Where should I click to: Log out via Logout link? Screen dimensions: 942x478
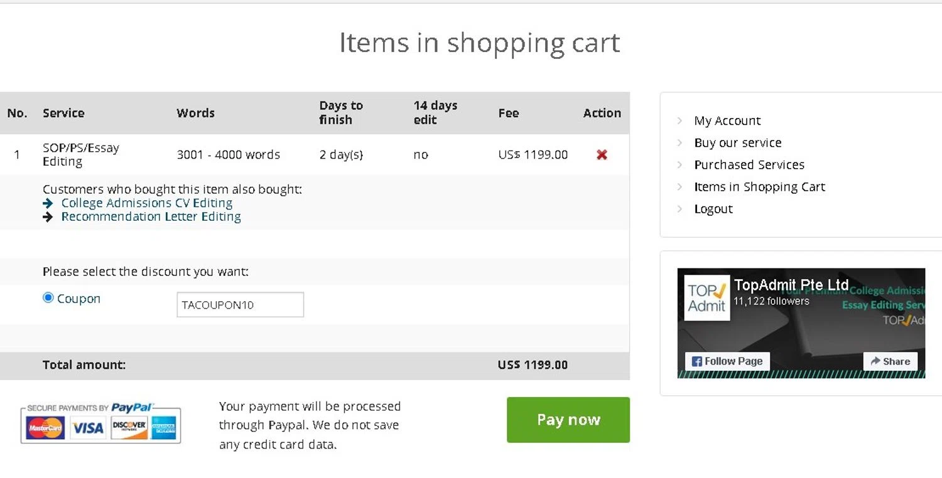click(x=713, y=209)
